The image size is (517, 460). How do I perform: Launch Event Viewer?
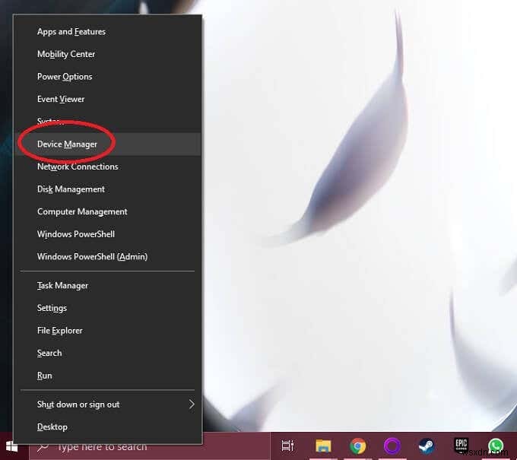107,99
